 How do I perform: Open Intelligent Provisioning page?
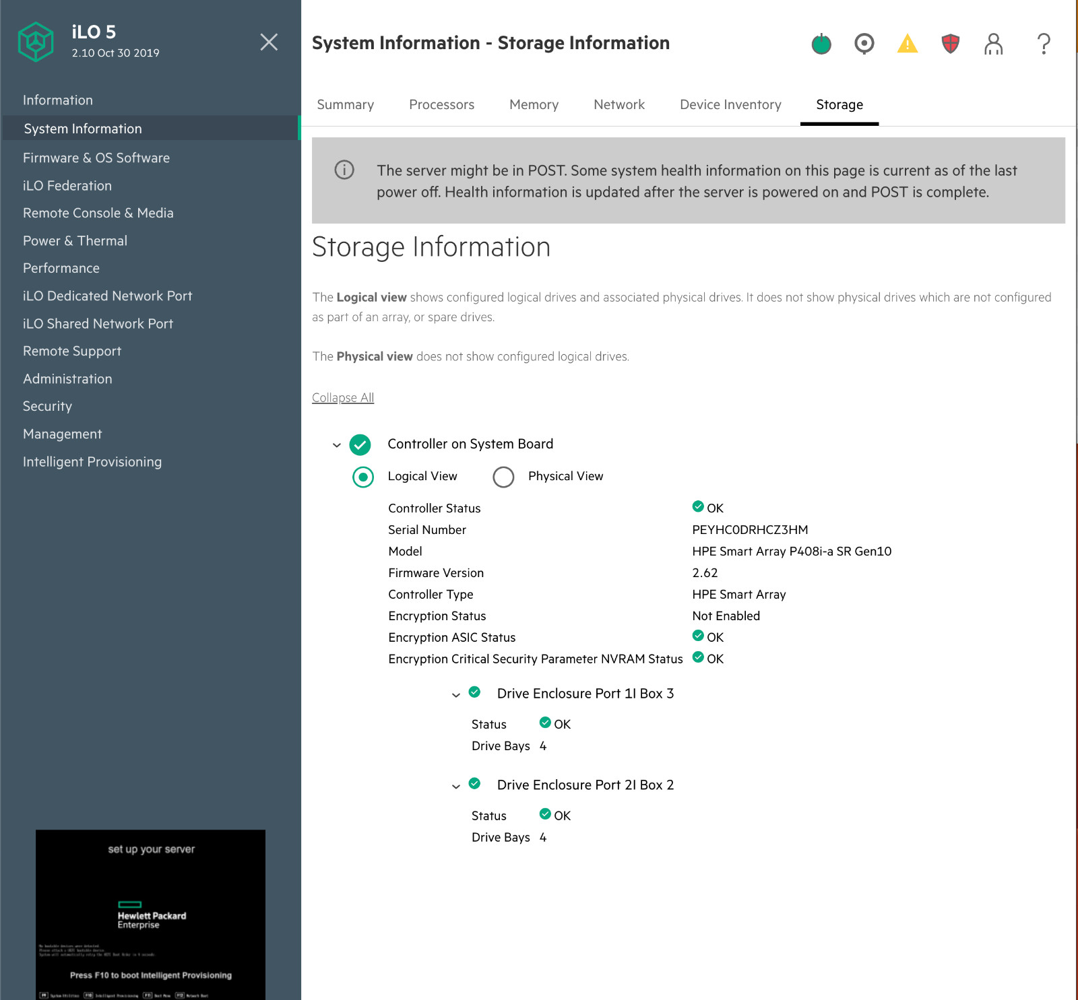pos(92,461)
